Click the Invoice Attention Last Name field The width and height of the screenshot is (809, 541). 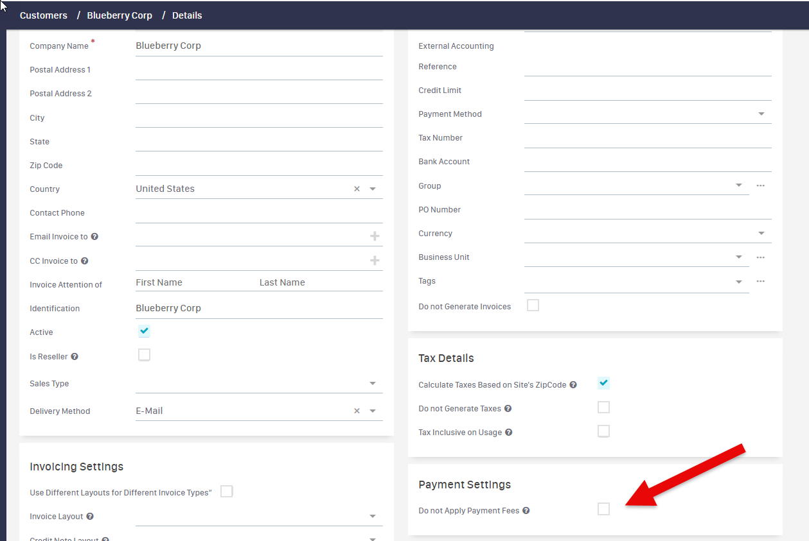point(321,282)
